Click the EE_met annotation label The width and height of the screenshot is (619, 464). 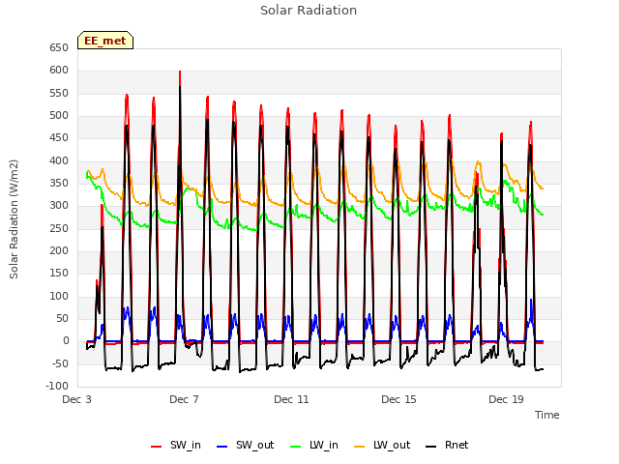coord(105,41)
